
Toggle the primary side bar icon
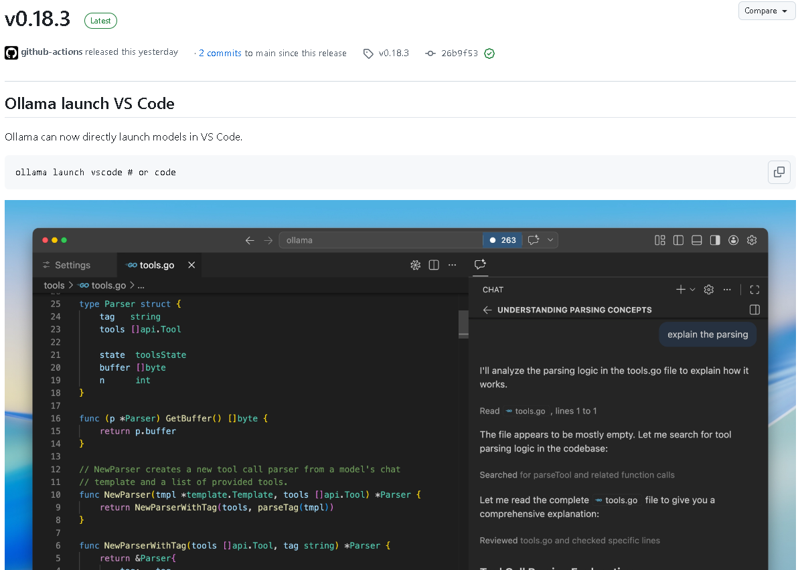(678, 240)
